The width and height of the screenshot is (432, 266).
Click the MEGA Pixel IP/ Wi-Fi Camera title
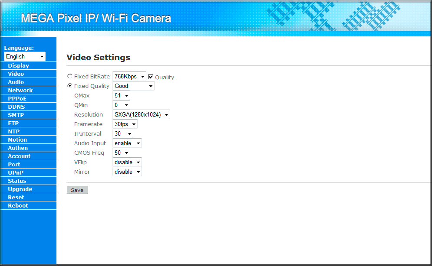[96, 18]
